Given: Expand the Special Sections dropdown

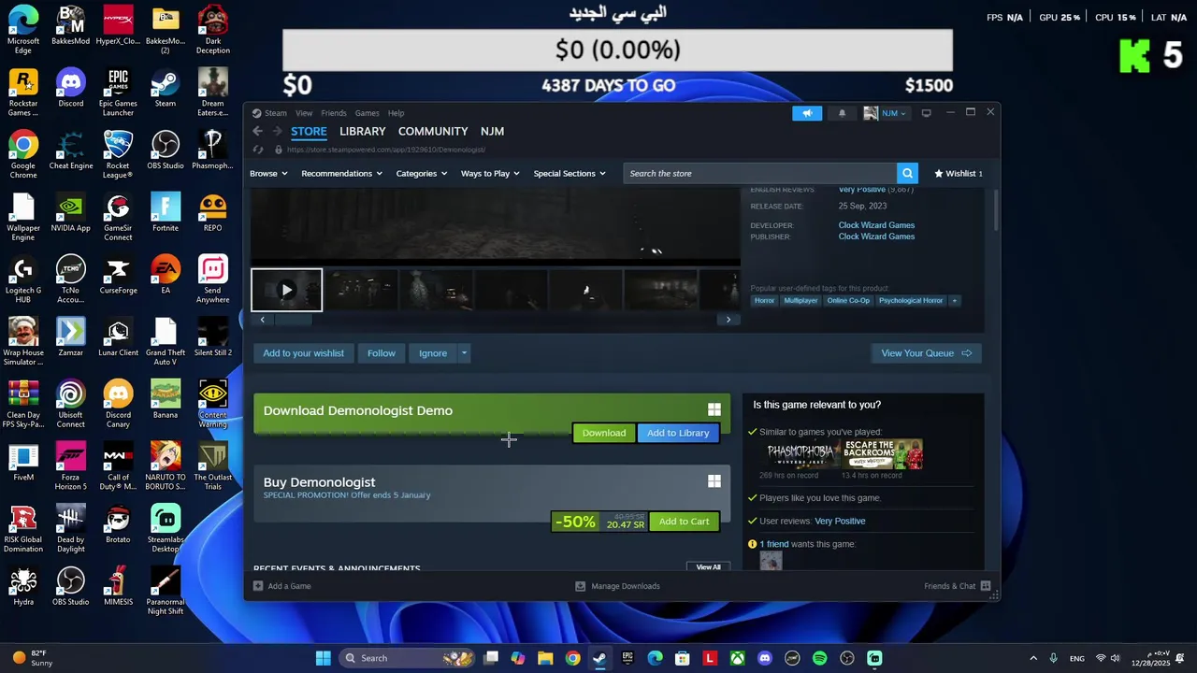Looking at the screenshot, I should pyautogui.click(x=570, y=173).
